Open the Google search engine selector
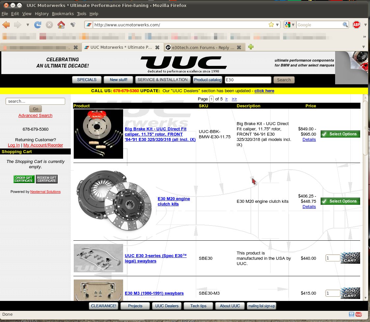Viewport: 370px width, 322px height. pos(290,25)
